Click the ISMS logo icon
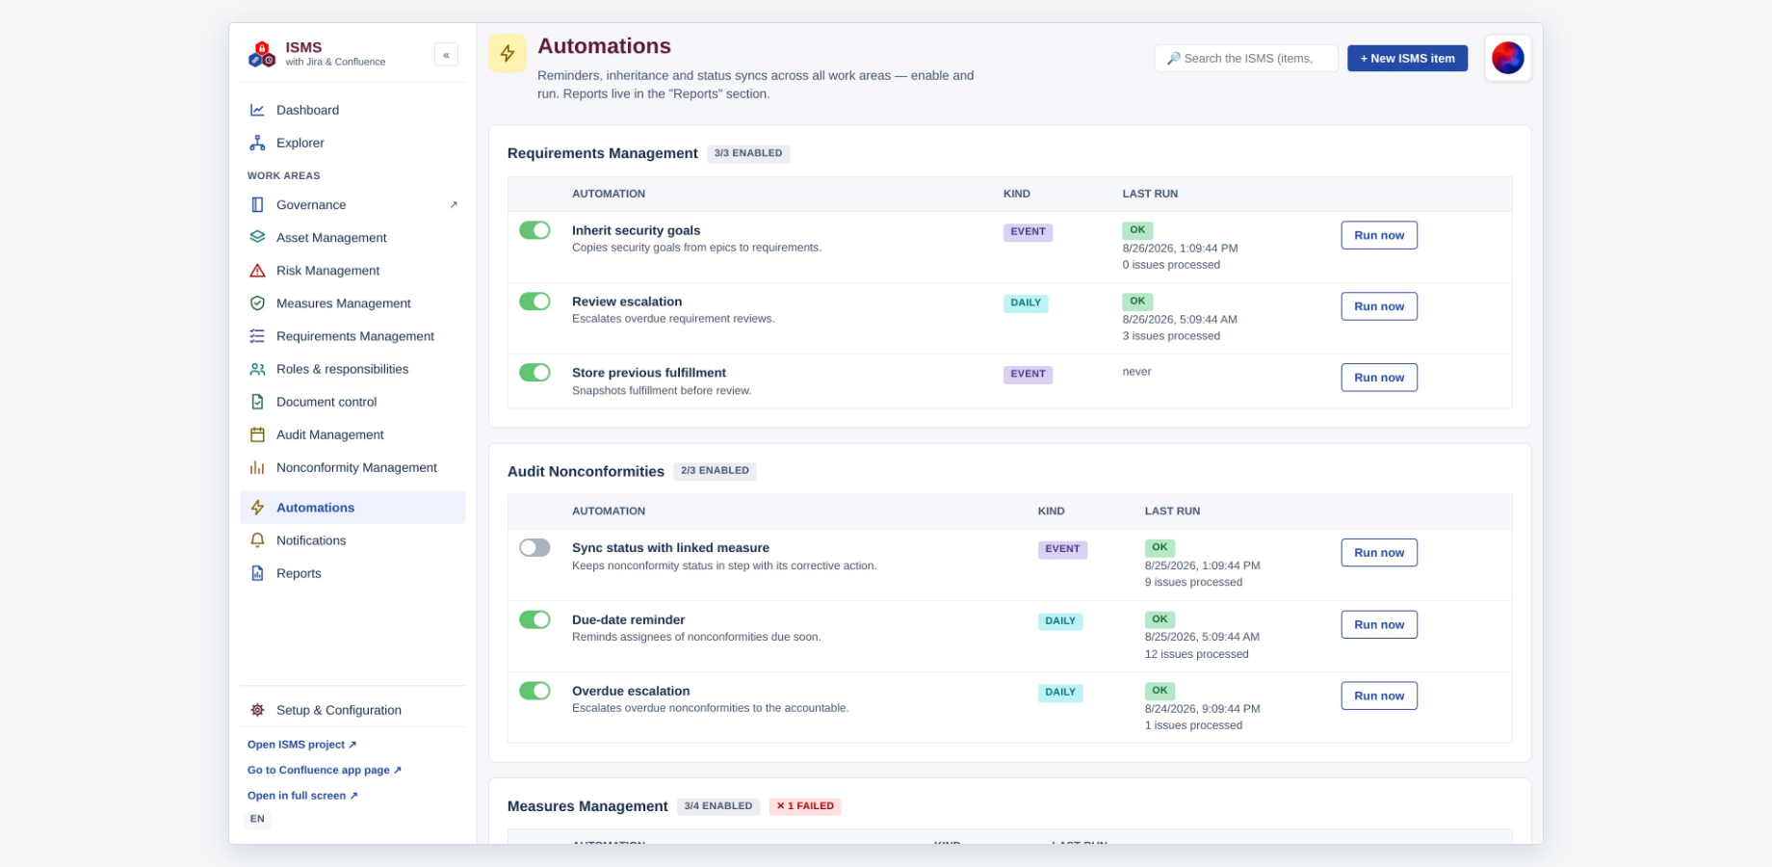The width and height of the screenshot is (1772, 867). [262, 54]
